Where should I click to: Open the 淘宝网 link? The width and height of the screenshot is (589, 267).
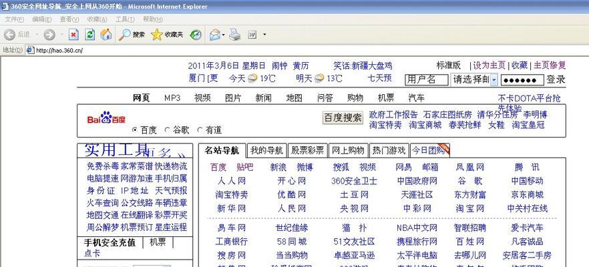(x=470, y=208)
